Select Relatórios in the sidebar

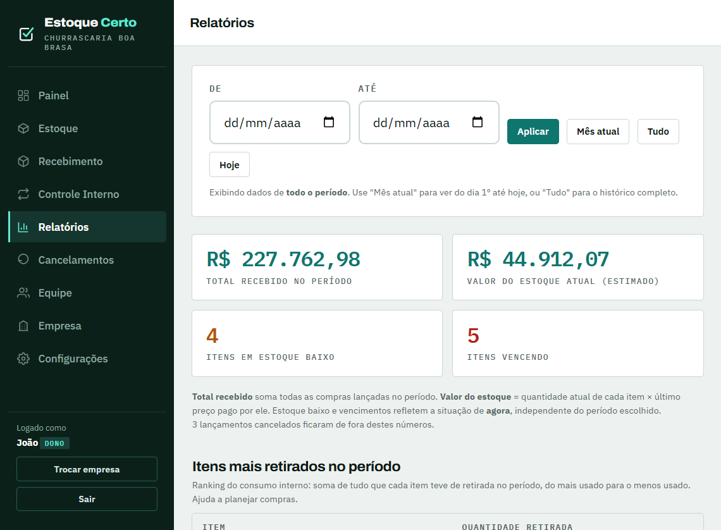pos(87,227)
